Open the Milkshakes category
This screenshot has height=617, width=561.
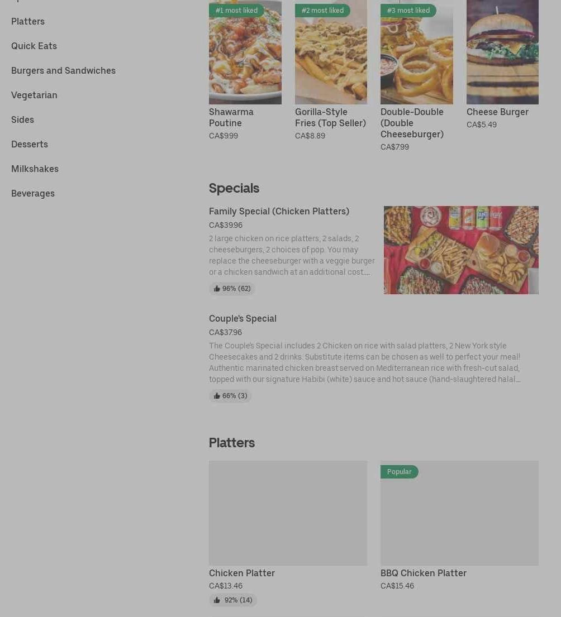click(x=35, y=169)
